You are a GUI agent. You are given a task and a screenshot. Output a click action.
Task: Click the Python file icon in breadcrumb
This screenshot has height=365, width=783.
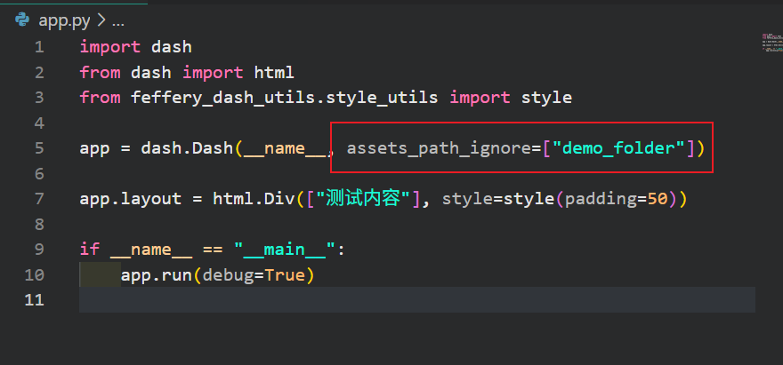point(22,20)
